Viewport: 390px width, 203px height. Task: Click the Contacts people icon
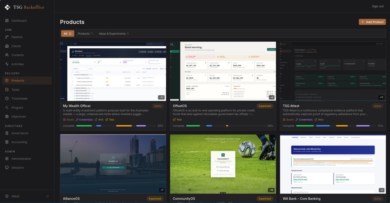pyautogui.click(x=7, y=55)
